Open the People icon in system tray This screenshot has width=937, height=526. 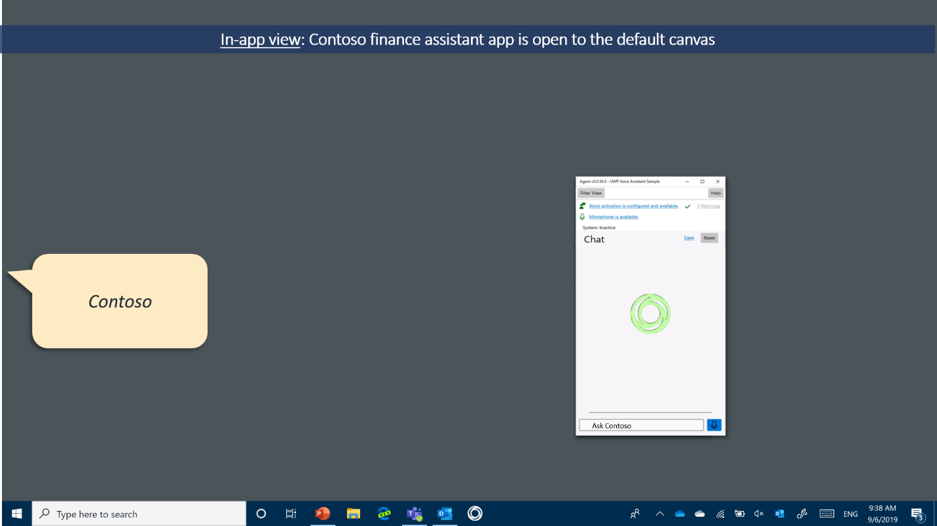point(635,514)
